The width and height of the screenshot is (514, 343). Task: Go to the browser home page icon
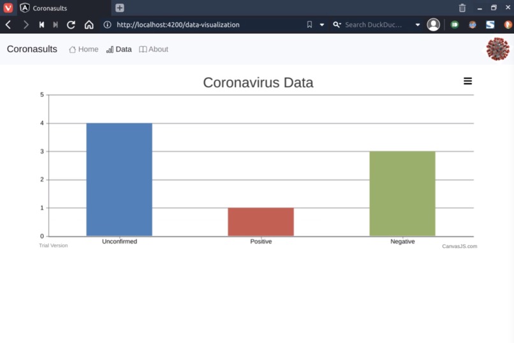pyautogui.click(x=89, y=25)
